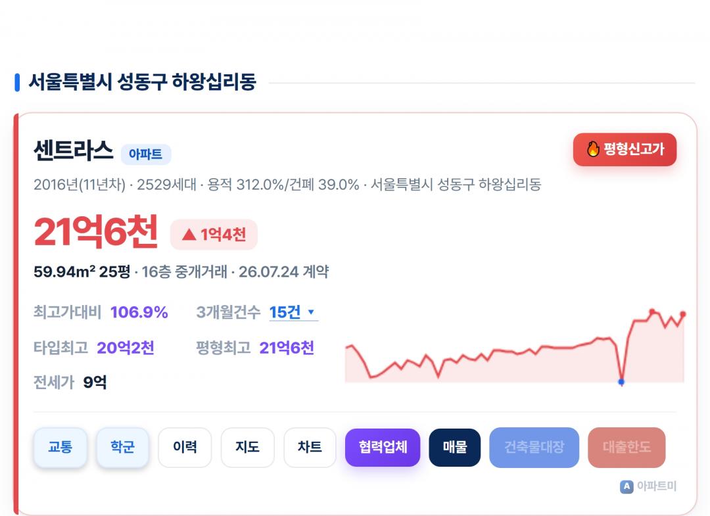
Task: Open the 이력 history button
Action: (185, 447)
